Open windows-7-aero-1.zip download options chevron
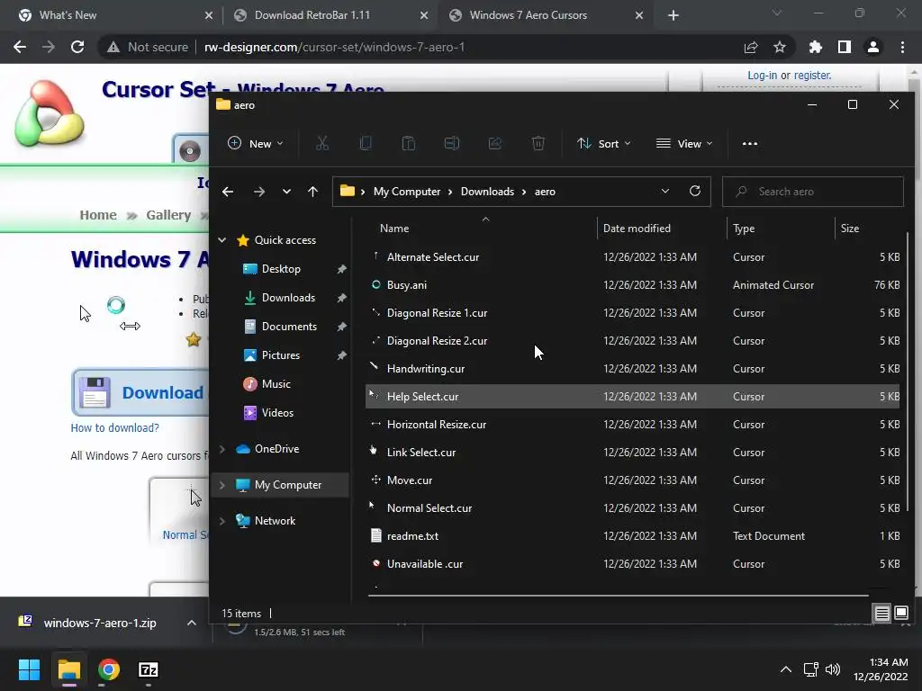Image resolution: width=922 pixels, height=691 pixels. [x=192, y=623]
